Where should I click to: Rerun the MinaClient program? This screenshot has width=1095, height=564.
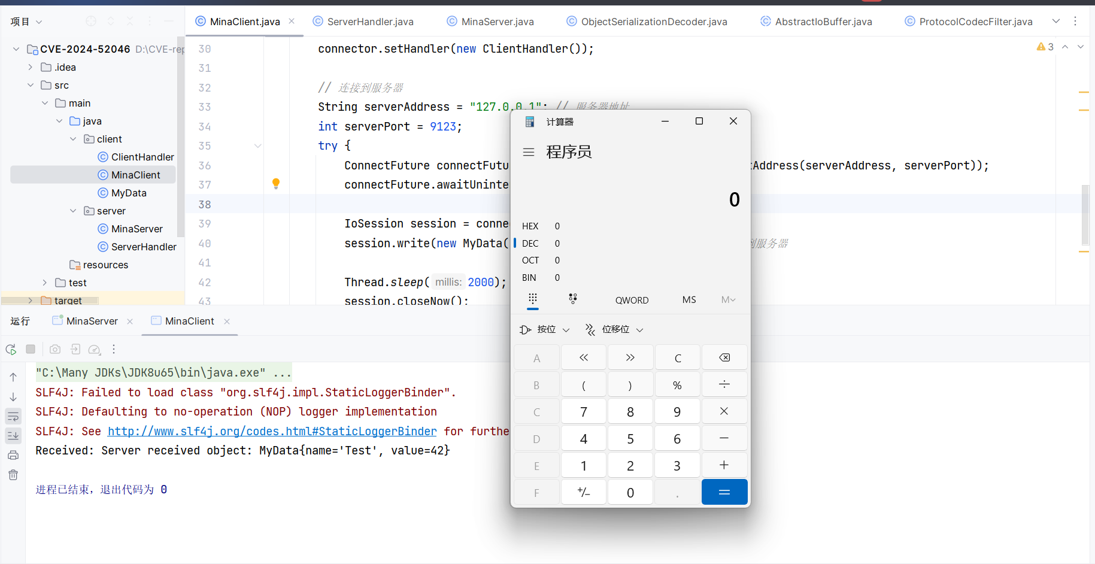click(x=11, y=350)
